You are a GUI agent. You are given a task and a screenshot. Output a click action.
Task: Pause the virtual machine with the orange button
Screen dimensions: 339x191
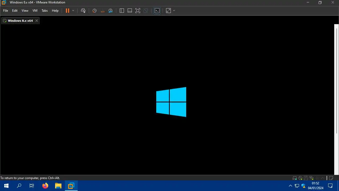(68, 11)
